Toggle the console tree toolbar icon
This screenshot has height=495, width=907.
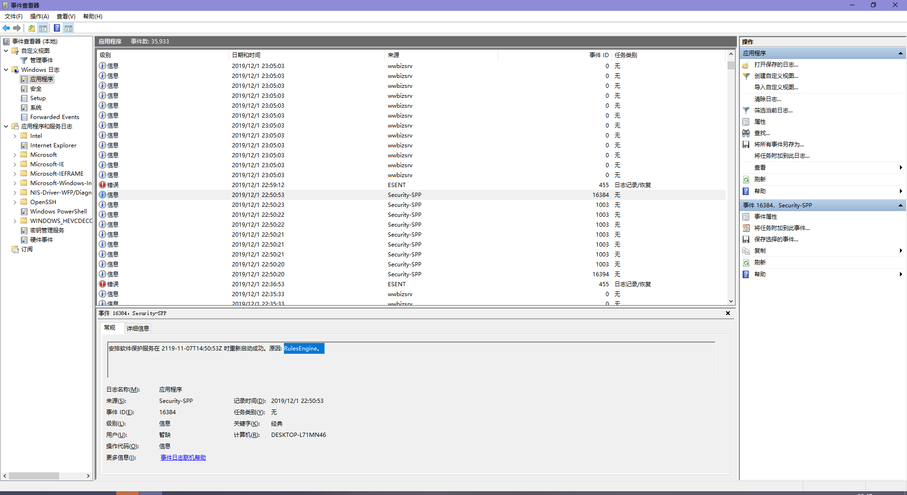pyautogui.click(x=43, y=28)
